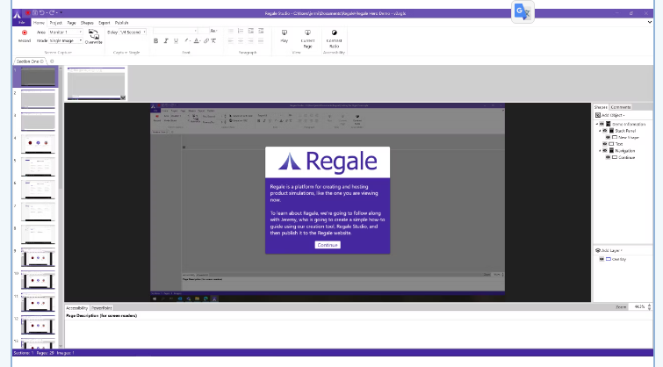Screen dimensions: 663x367
Task: Switch to the Publish ribbon tab
Action: pos(121,23)
